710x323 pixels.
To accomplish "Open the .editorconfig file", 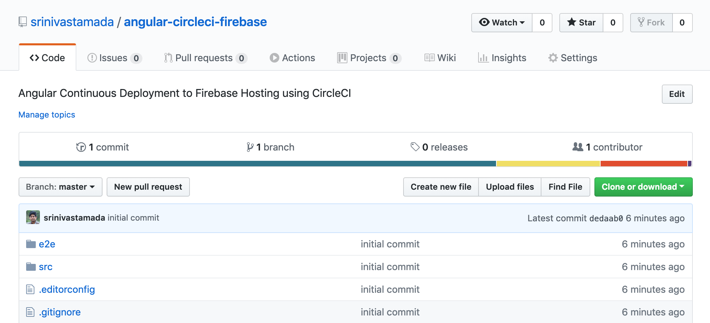I will [67, 289].
